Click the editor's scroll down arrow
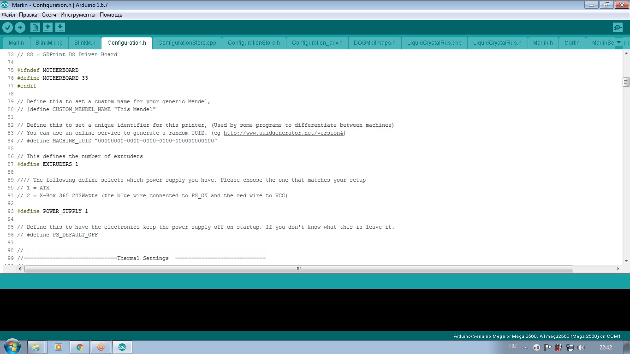The height and width of the screenshot is (354, 630). (626, 261)
